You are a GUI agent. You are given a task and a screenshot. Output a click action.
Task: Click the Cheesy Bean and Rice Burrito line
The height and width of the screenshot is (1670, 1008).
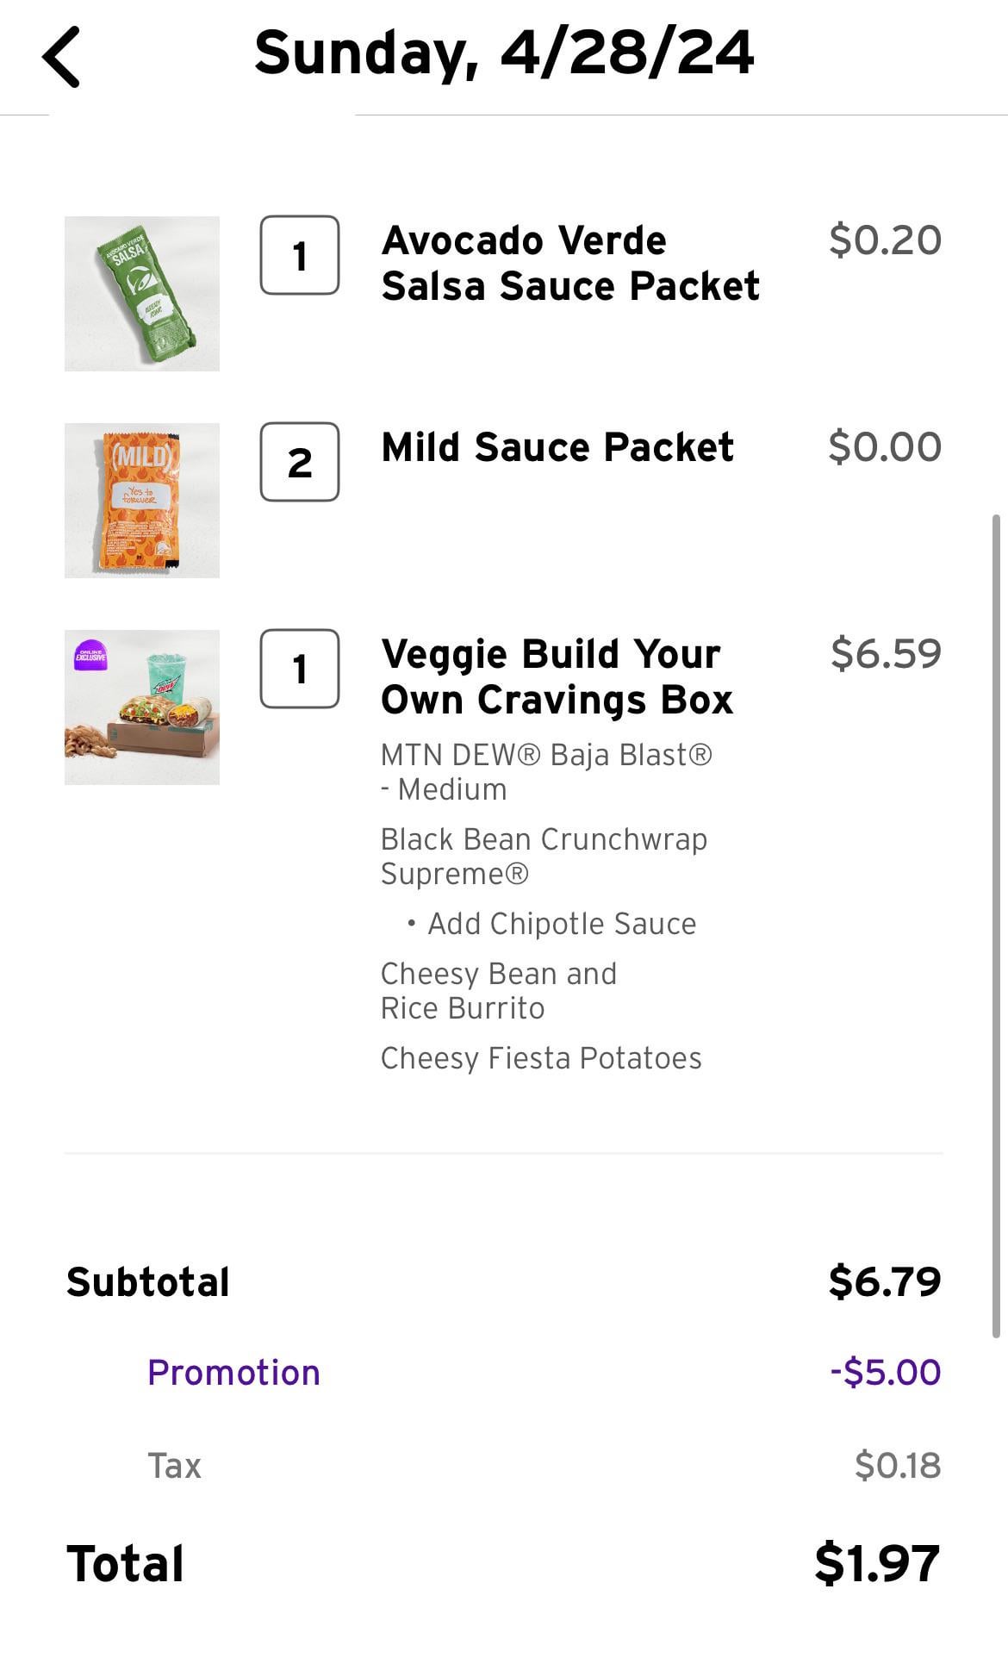[498, 990]
